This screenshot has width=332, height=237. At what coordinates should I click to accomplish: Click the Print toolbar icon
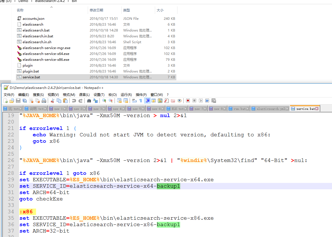[44, 101]
